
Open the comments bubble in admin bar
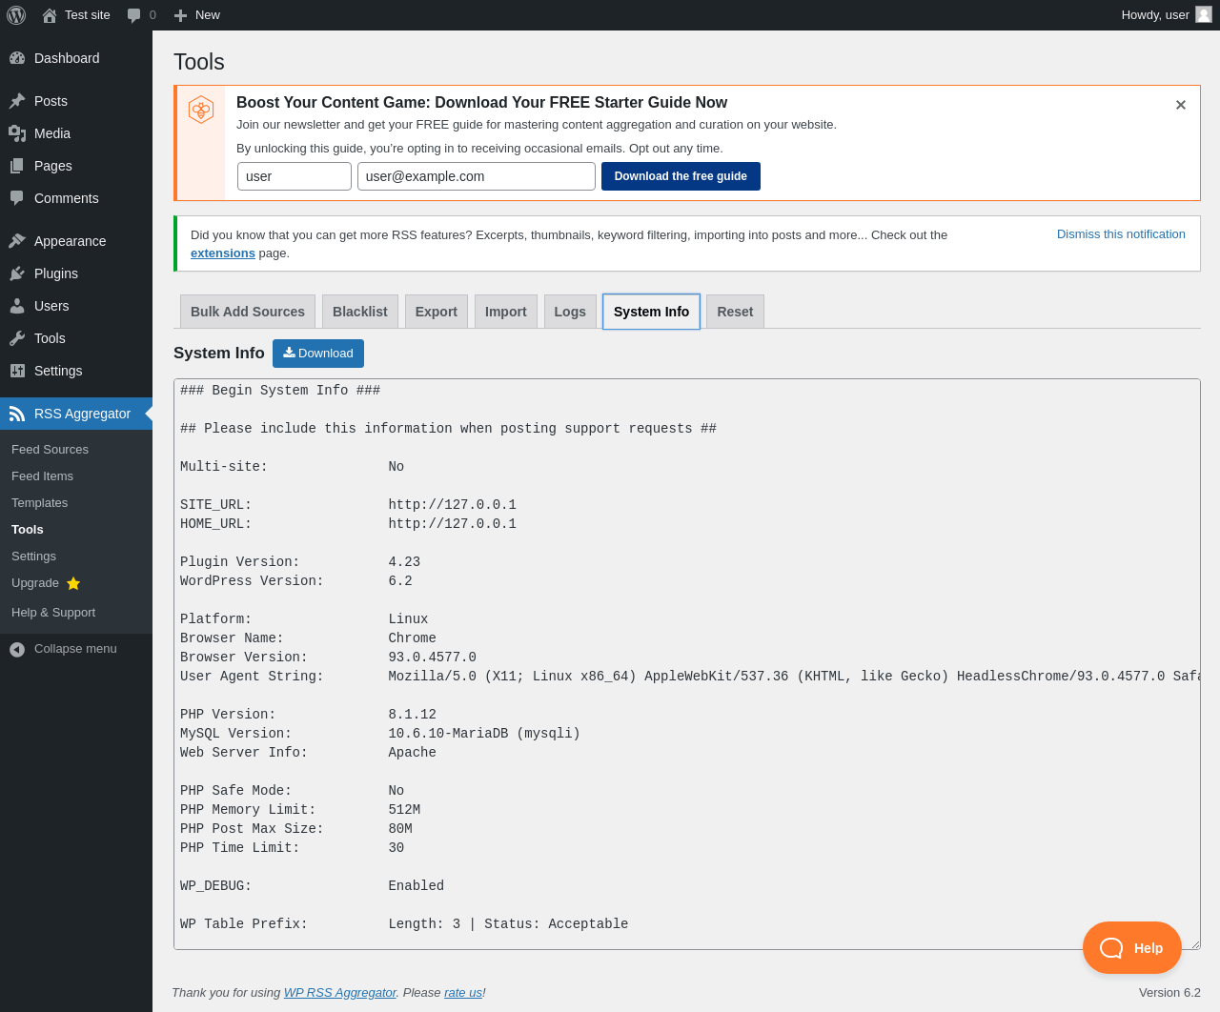(x=134, y=15)
